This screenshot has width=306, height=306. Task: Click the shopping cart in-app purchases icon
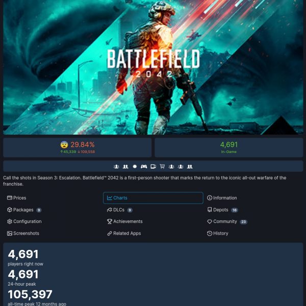point(162,166)
